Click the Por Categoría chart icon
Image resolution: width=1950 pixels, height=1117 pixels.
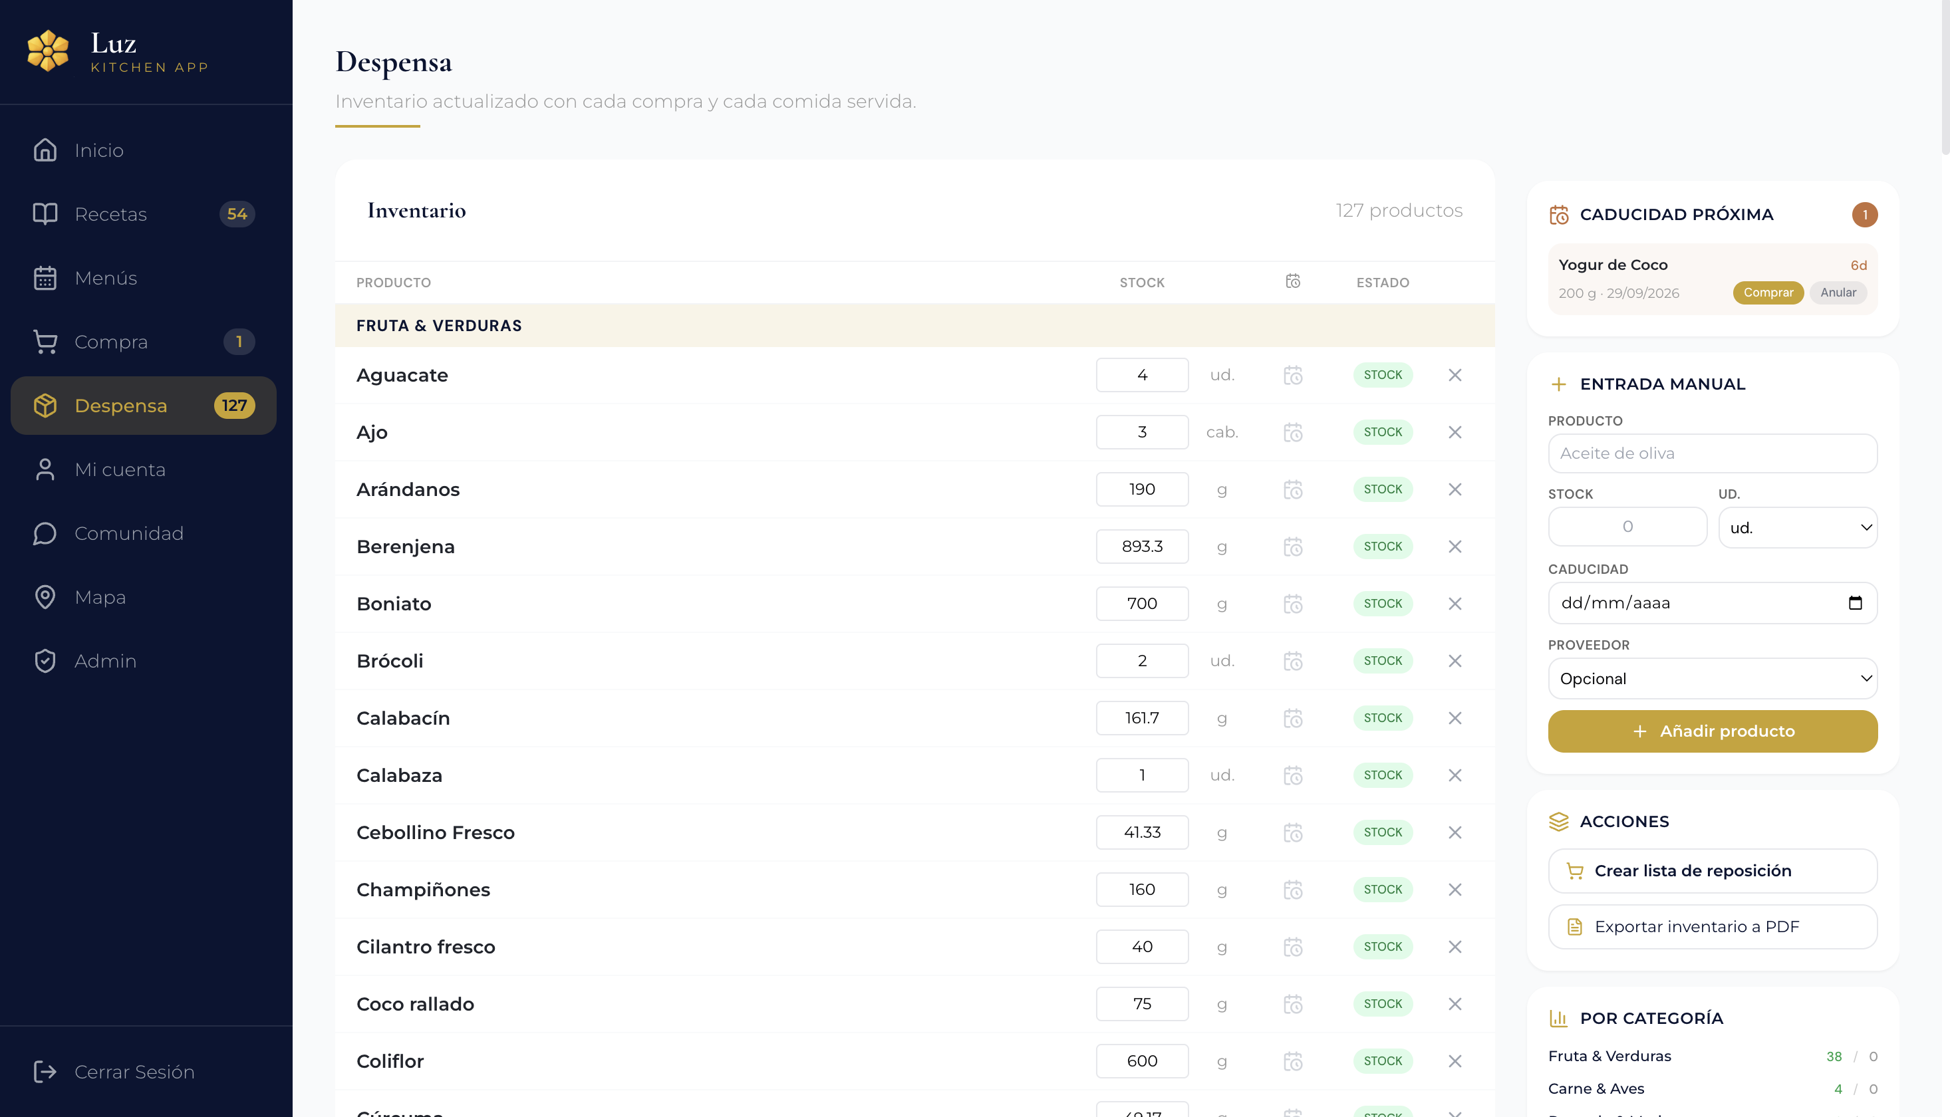pos(1559,1018)
